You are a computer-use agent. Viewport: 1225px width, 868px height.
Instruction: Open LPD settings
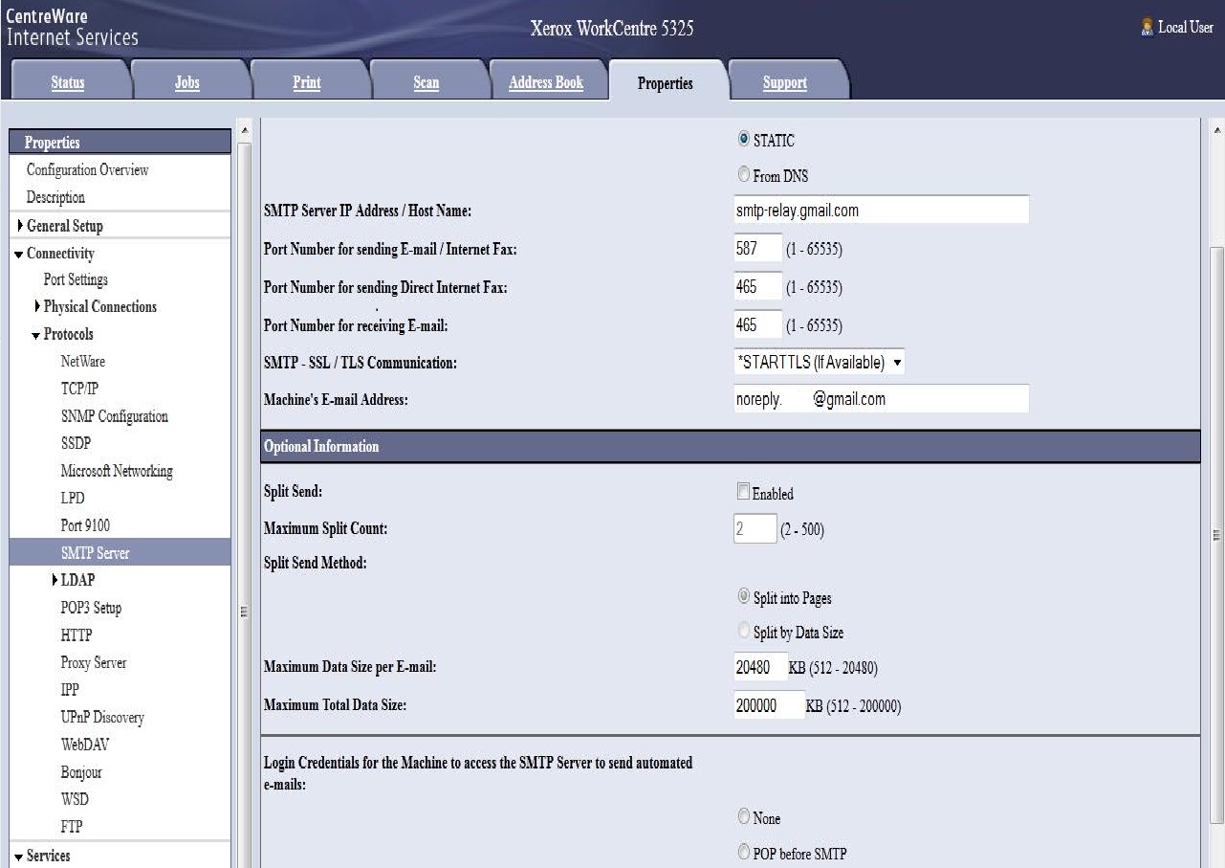point(73,498)
